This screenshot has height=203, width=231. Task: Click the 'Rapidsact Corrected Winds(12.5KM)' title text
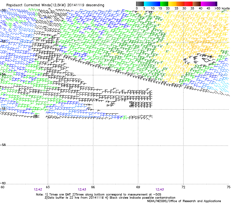click(x=36, y=5)
